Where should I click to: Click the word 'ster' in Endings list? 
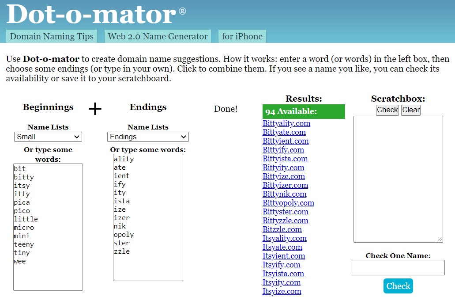pyautogui.click(x=122, y=243)
